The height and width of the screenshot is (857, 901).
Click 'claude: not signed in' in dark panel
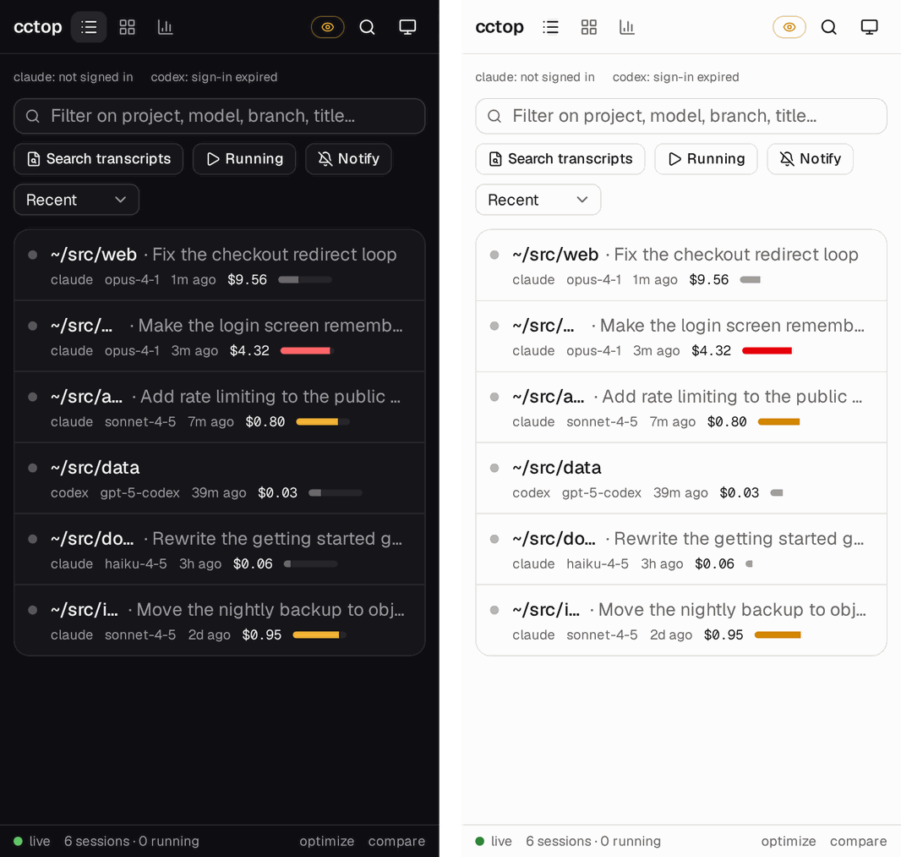tap(73, 77)
